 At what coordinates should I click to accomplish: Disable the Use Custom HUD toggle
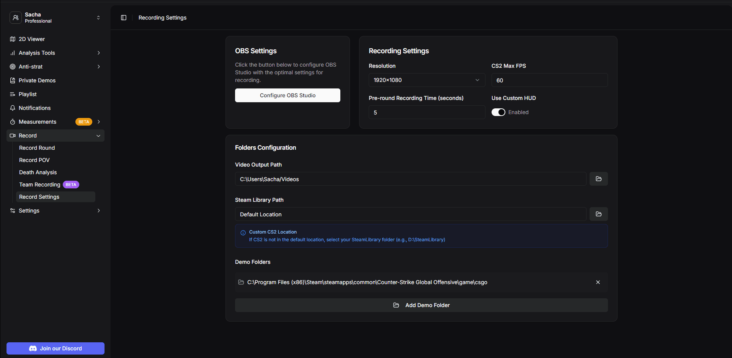(x=498, y=112)
